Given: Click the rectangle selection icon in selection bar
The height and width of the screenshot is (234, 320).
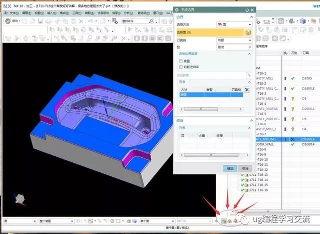Looking at the screenshot, I should click(x=118, y=221).
